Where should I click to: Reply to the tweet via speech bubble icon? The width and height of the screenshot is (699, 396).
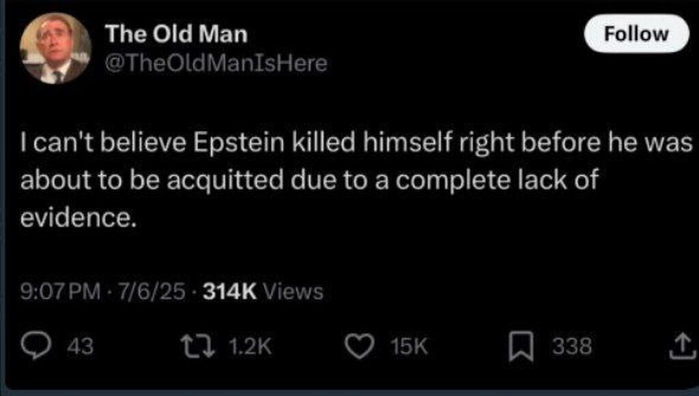pos(48,347)
